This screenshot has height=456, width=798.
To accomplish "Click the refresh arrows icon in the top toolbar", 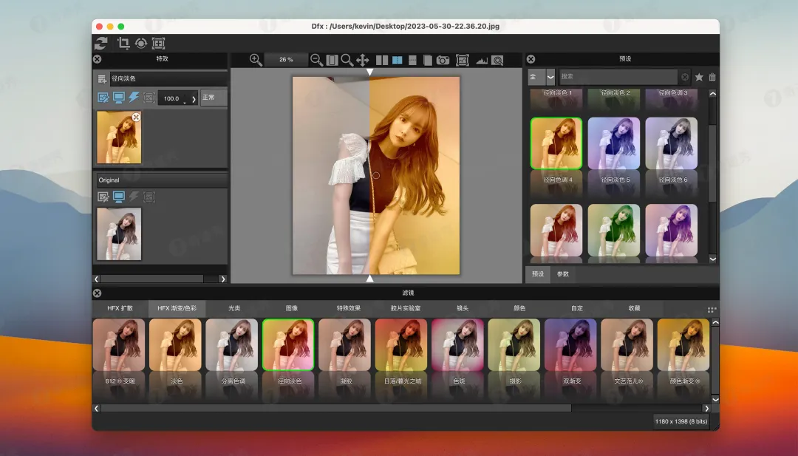I will tap(100, 44).
